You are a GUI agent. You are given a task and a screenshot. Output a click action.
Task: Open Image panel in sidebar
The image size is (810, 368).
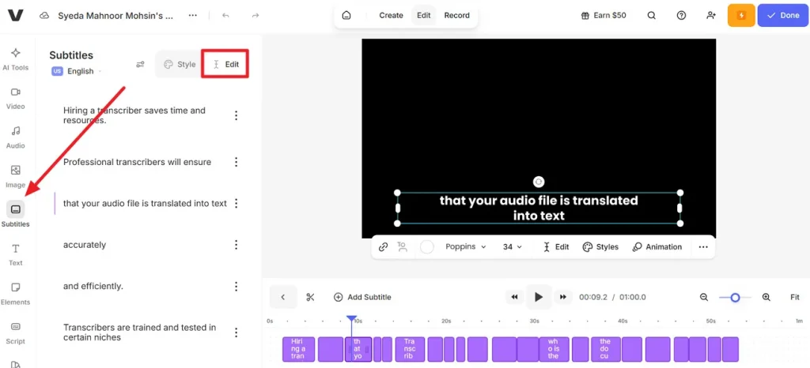(x=16, y=177)
